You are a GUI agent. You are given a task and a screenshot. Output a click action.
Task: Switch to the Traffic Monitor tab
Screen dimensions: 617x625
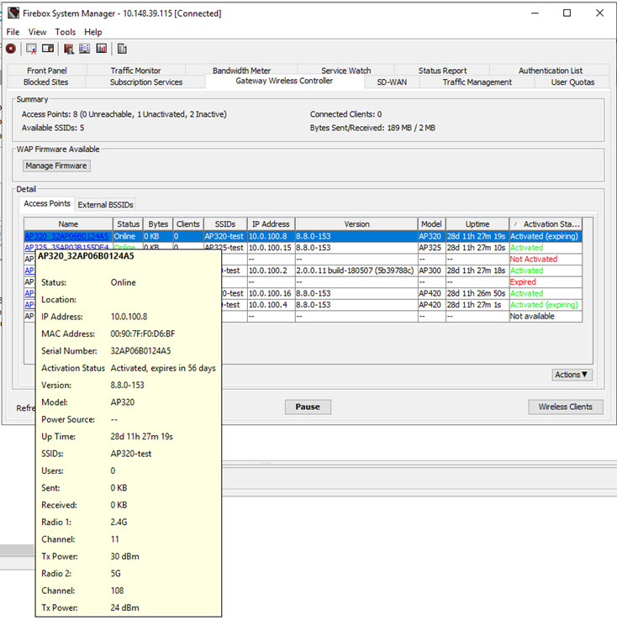[x=134, y=71]
